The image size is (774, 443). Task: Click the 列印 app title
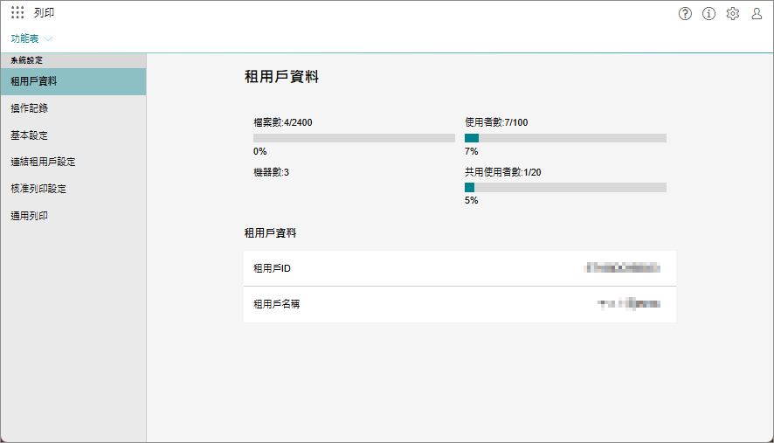(45, 13)
